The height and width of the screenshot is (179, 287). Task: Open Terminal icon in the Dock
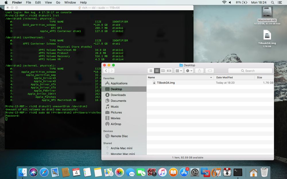238,172
